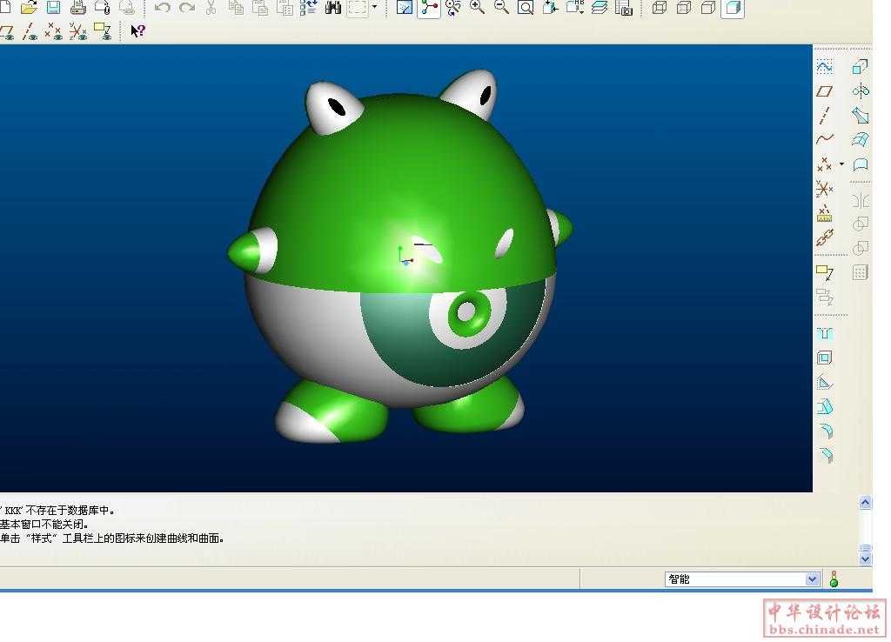Click the context-sensitive help cursor icon

[137, 30]
